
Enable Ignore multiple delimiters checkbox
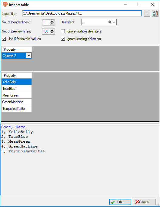coord(63,31)
